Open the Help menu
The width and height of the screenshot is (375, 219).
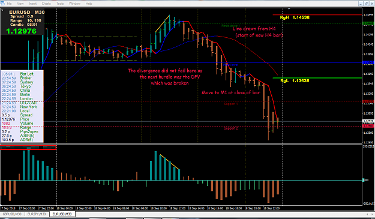click(x=89, y=4)
